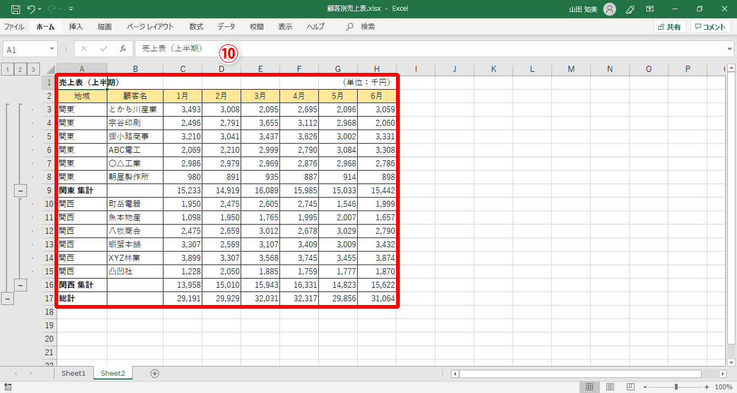The height and width of the screenshot is (393, 737).
Task: Switch to the 表示 ribbon tab
Action: pyautogui.click(x=285, y=26)
